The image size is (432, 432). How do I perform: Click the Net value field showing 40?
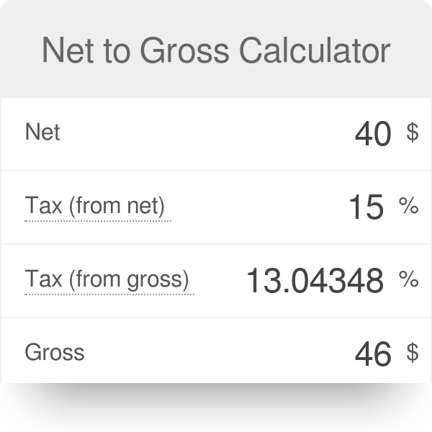coord(372,133)
